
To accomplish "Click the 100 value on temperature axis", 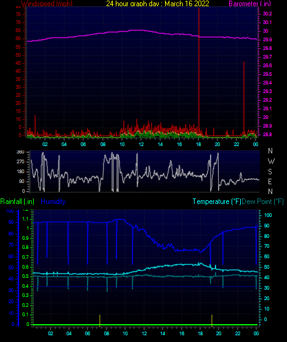I will click(x=268, y=215).
